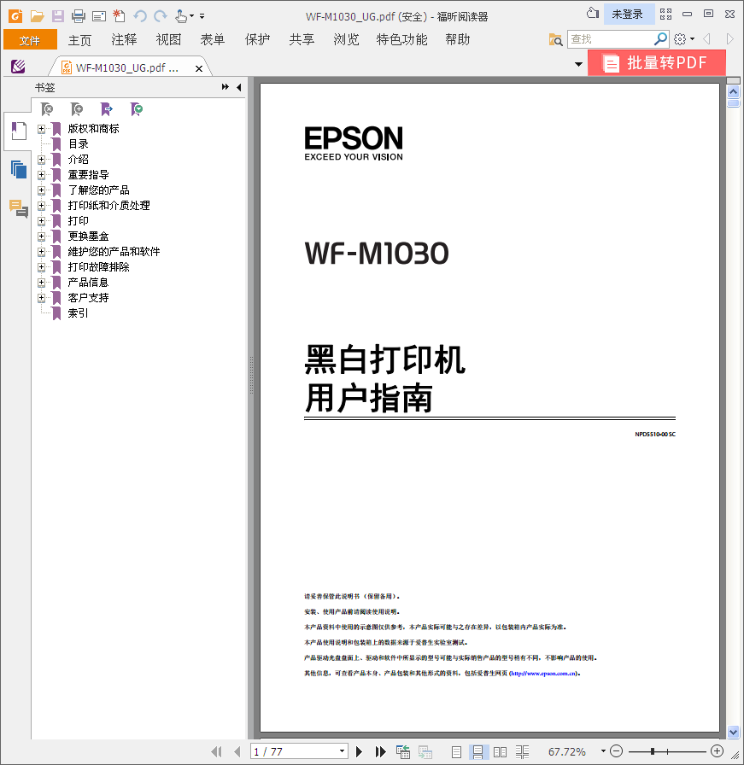Expand the 打印故障排除 bookmark node
The height and width of the screenshot is (765, 744).
[42, 267]
